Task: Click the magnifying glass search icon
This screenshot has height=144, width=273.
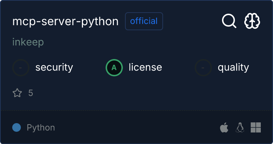Action: 229,21
